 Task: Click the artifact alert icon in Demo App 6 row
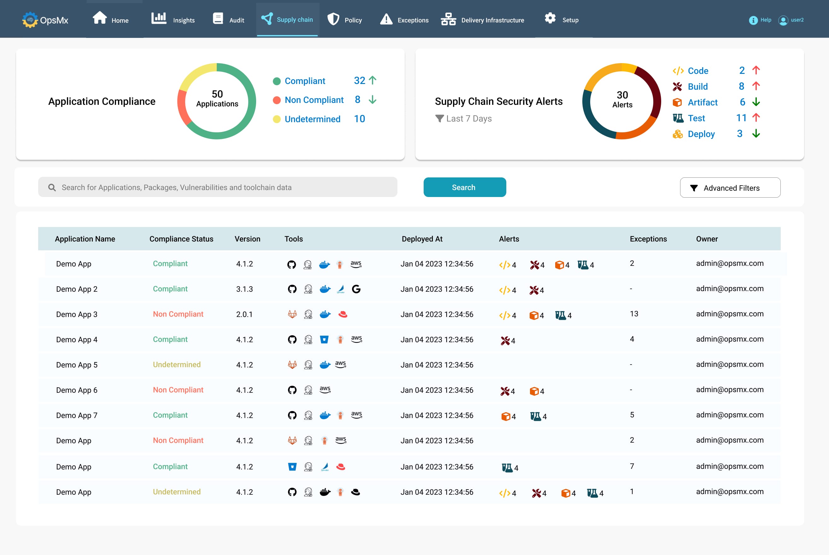pos(534,391)
